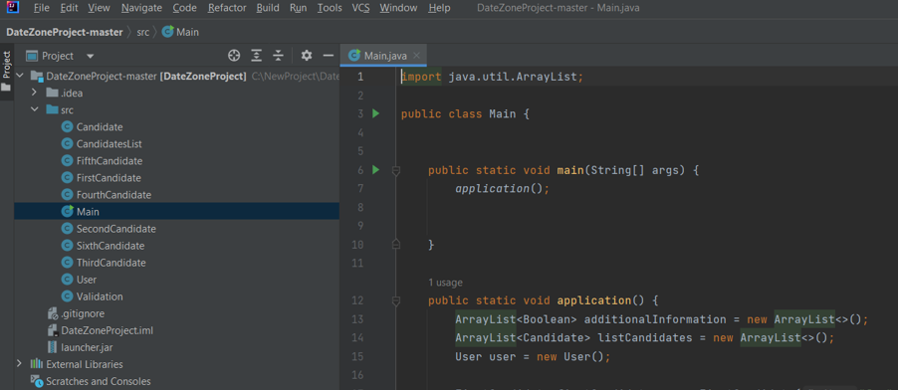The height and width of the screenshot is (390, 898).
Task: Click the IntelliJ IDEA logo icon
Action: (12, 8)
